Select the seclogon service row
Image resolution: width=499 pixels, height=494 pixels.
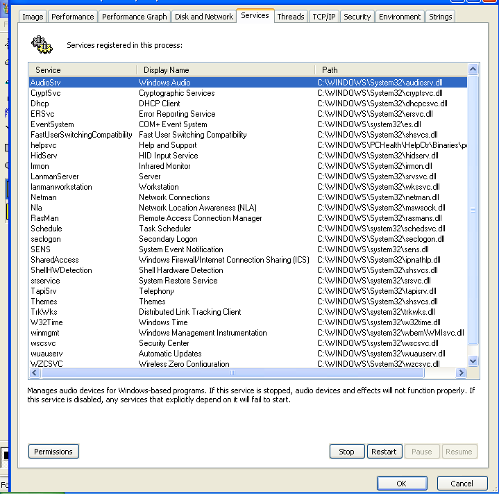click(248, 239)
